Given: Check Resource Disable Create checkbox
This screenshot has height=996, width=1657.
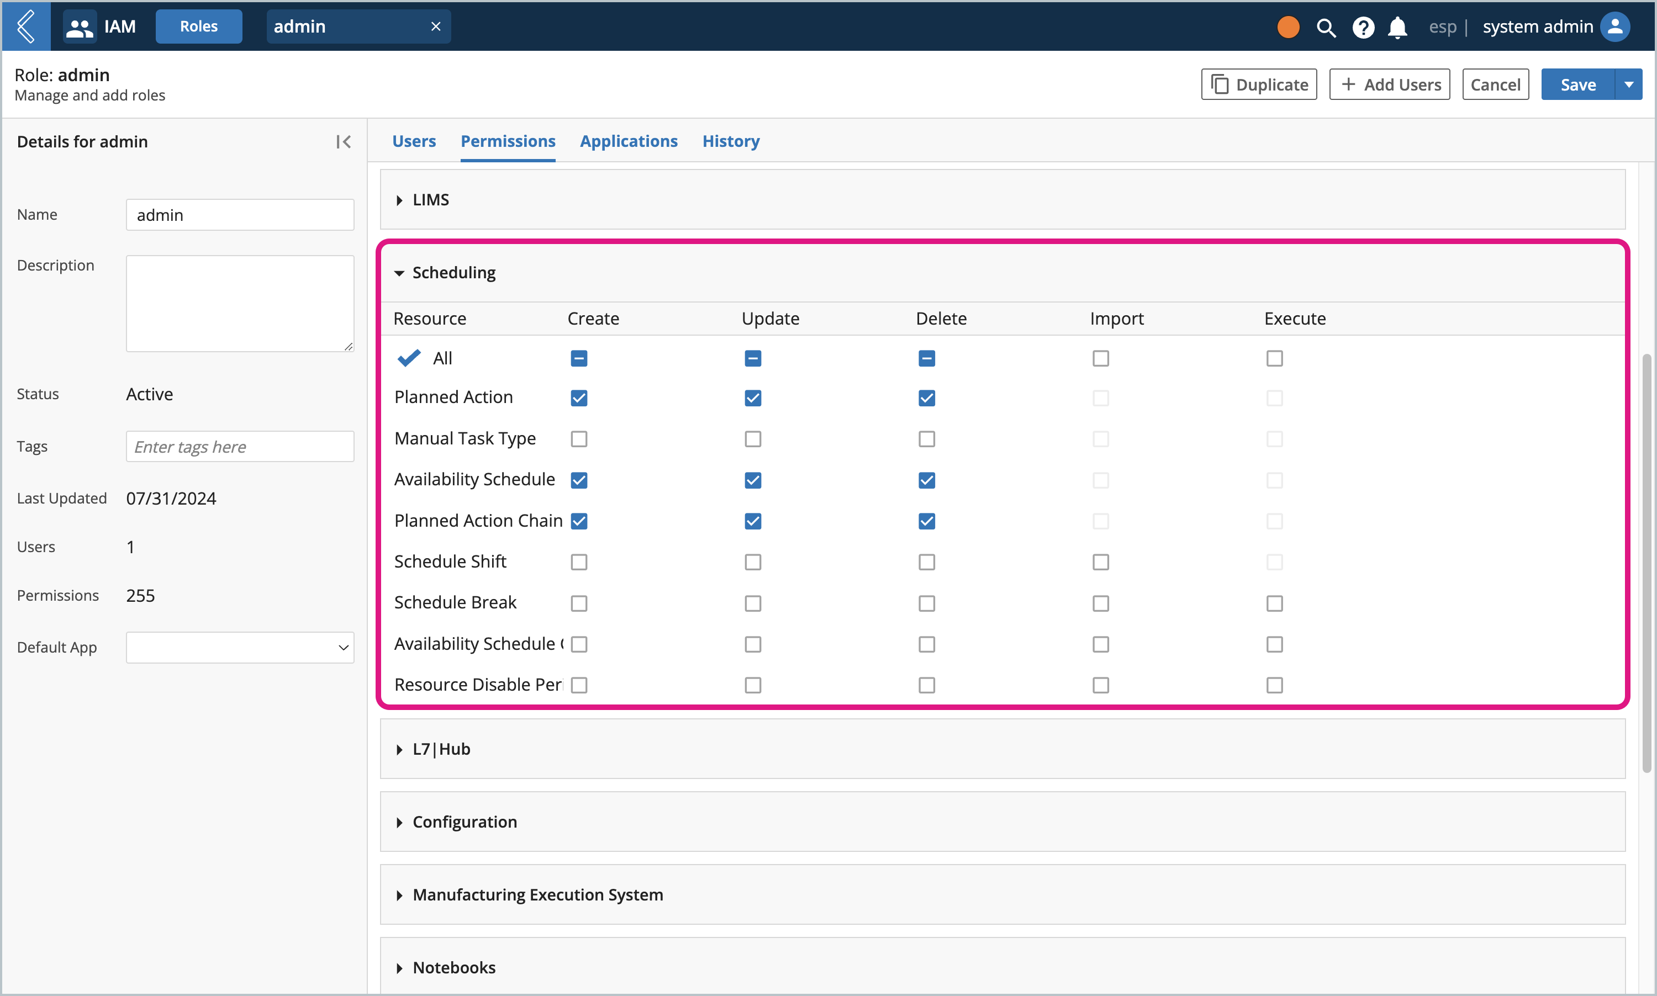Looking at the screenshot, I should click(x=579, y=685).
